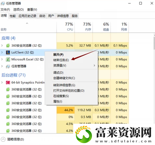Screen dimensions: 155x145
Task: Click 360 browser icon in 4.3% CPU row
Action: click(x=8, y=131)
